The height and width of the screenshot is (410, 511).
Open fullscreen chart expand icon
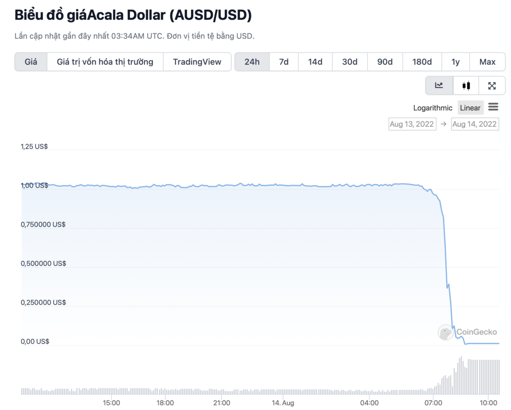(492, 85)
